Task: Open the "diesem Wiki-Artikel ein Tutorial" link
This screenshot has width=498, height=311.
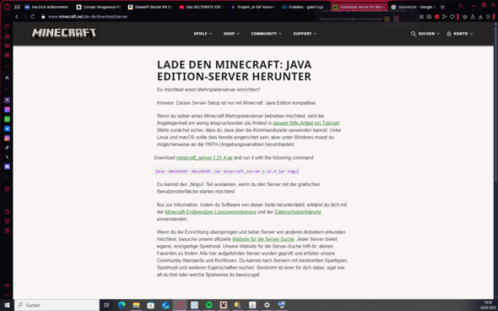Action: click(x=306, y=123)
